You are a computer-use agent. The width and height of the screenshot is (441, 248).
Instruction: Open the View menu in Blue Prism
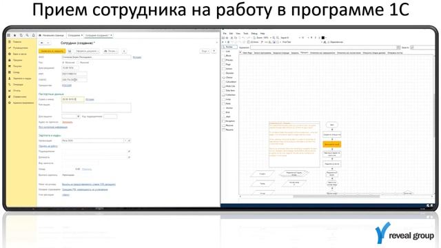(x=238, y=34)
